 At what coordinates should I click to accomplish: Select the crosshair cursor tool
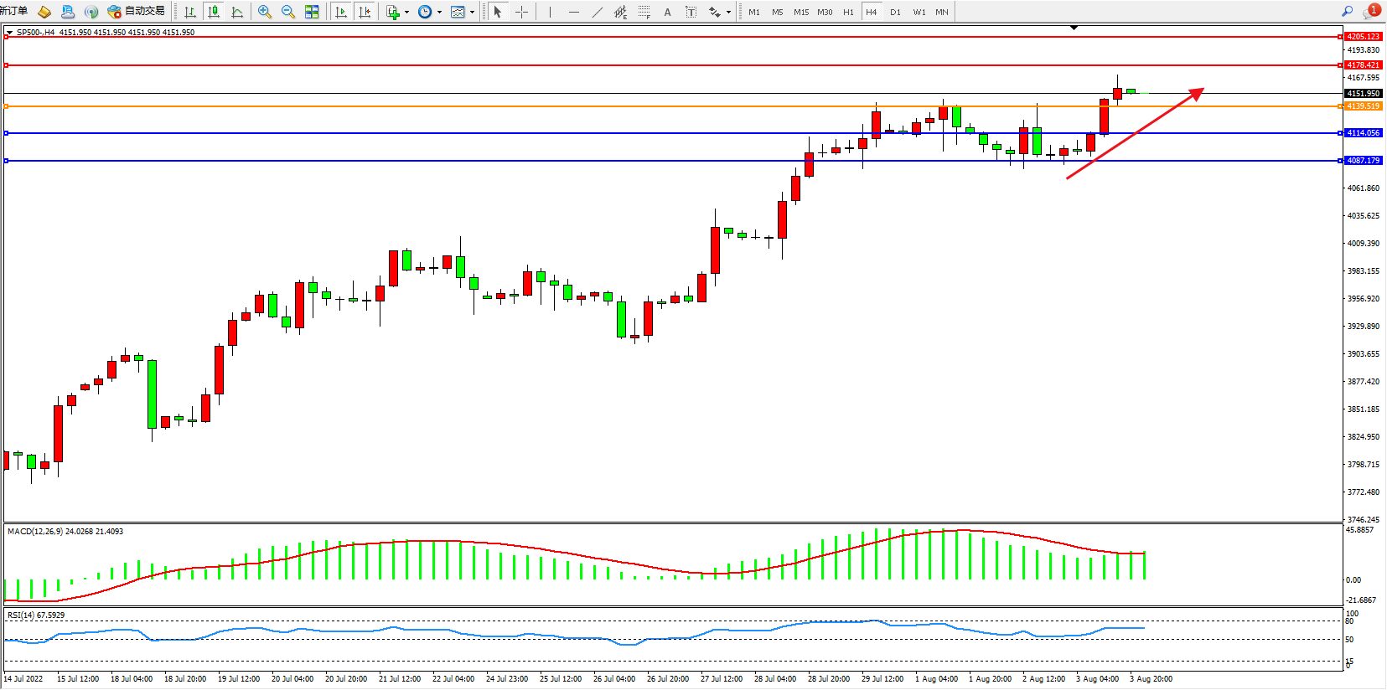point(521,12)
